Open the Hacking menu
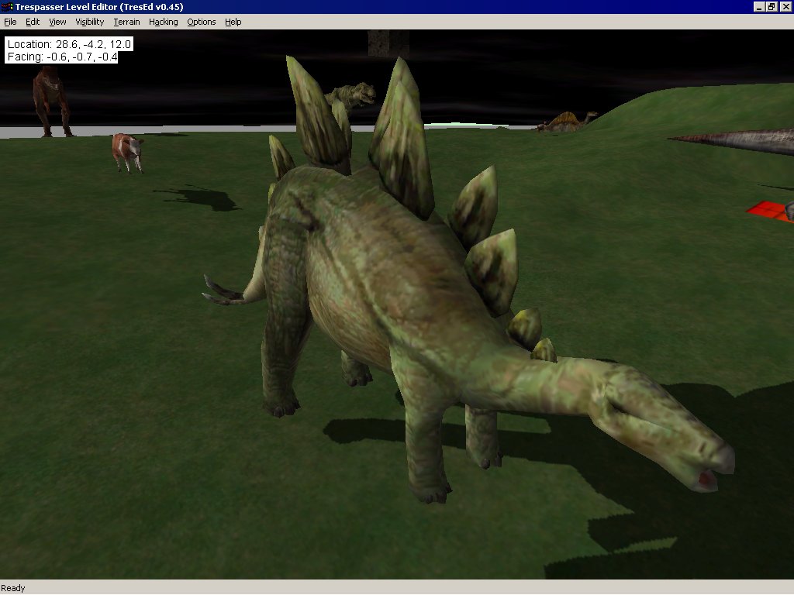 [x=163, y=22]
